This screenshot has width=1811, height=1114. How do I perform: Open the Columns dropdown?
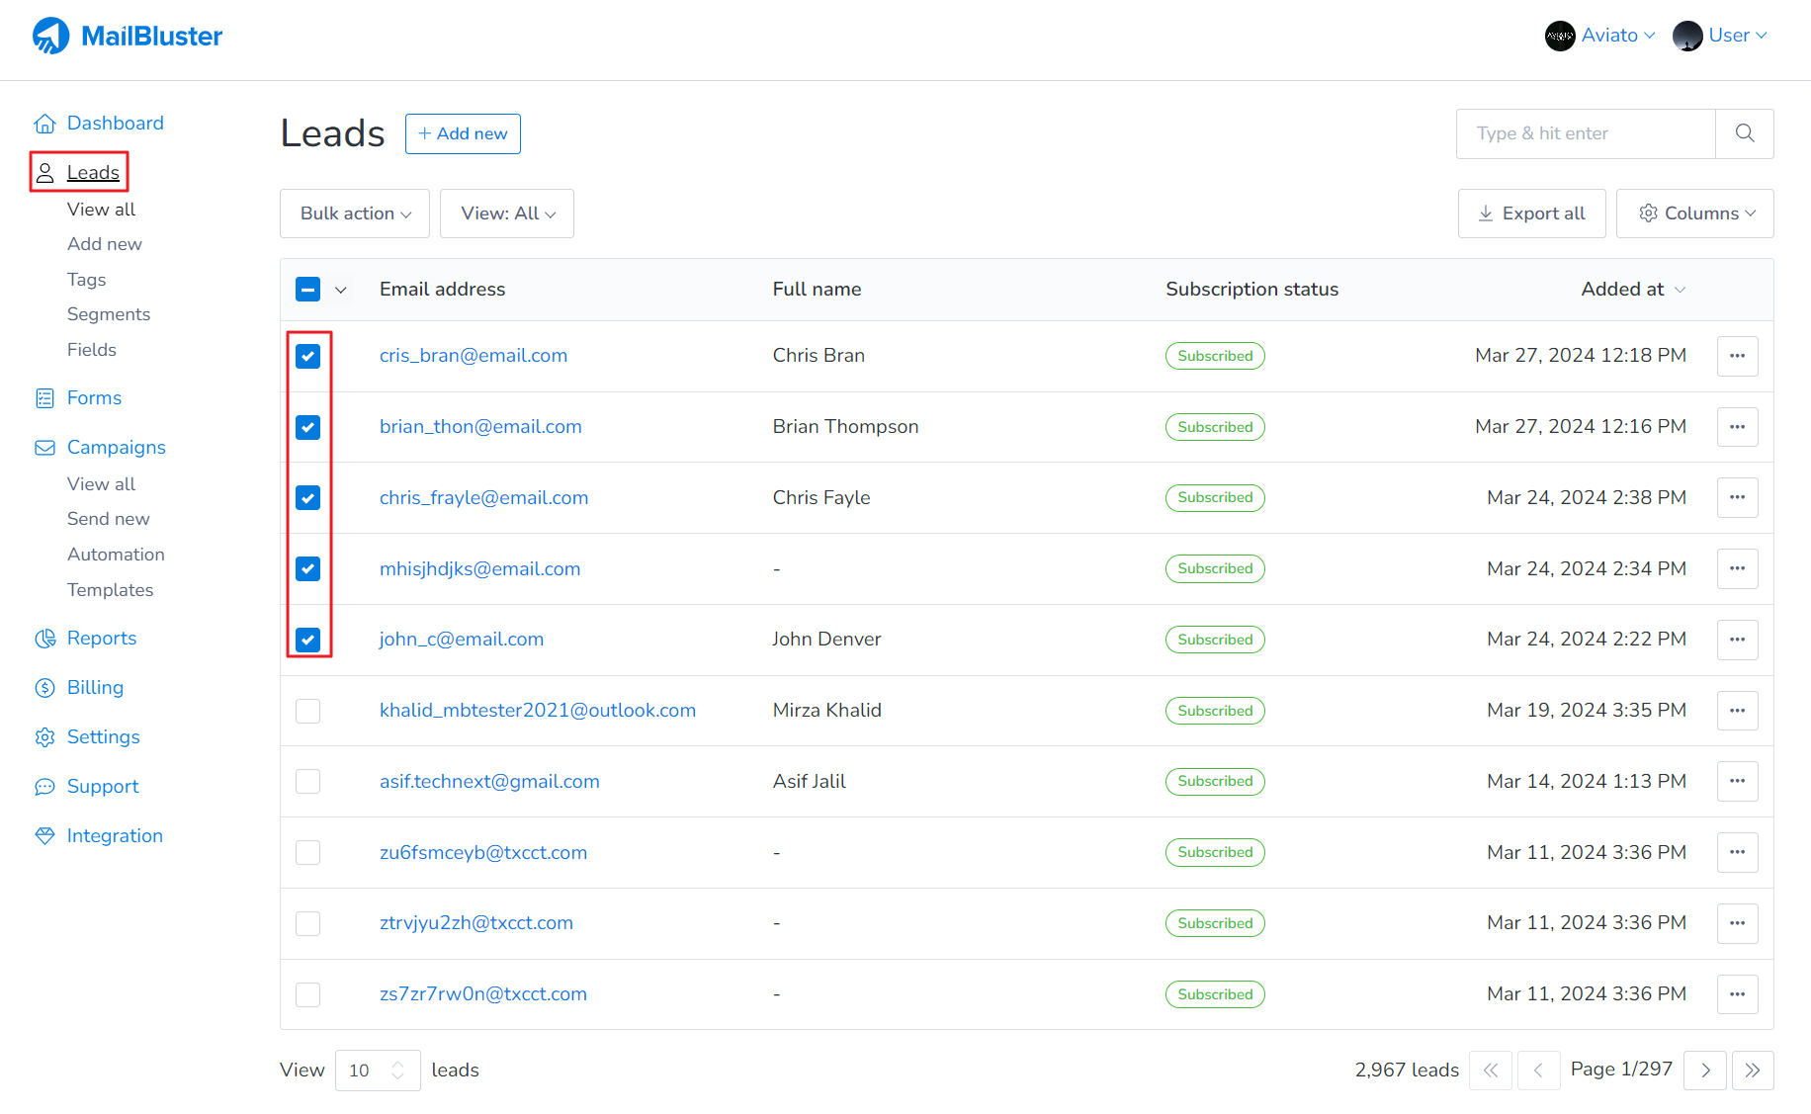pos(1695,214)
